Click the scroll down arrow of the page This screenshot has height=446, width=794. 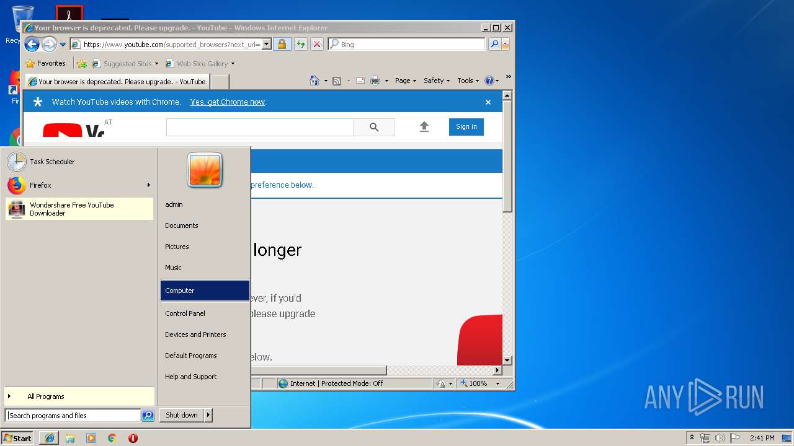point(507,360)
